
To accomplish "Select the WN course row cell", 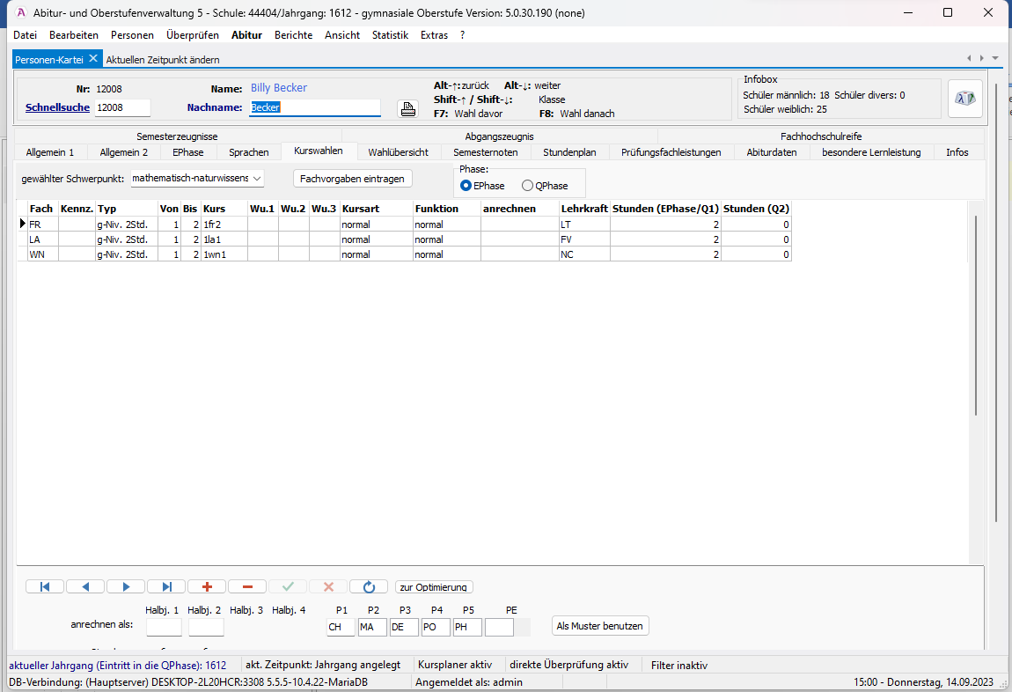I will point(42,254).
